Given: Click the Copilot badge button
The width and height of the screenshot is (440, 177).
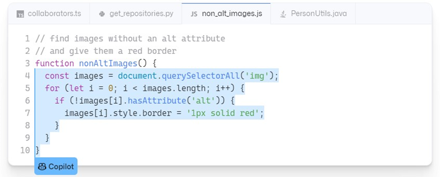Looking at the screenshot, I should pyautogui.click(x=56, y=166).
